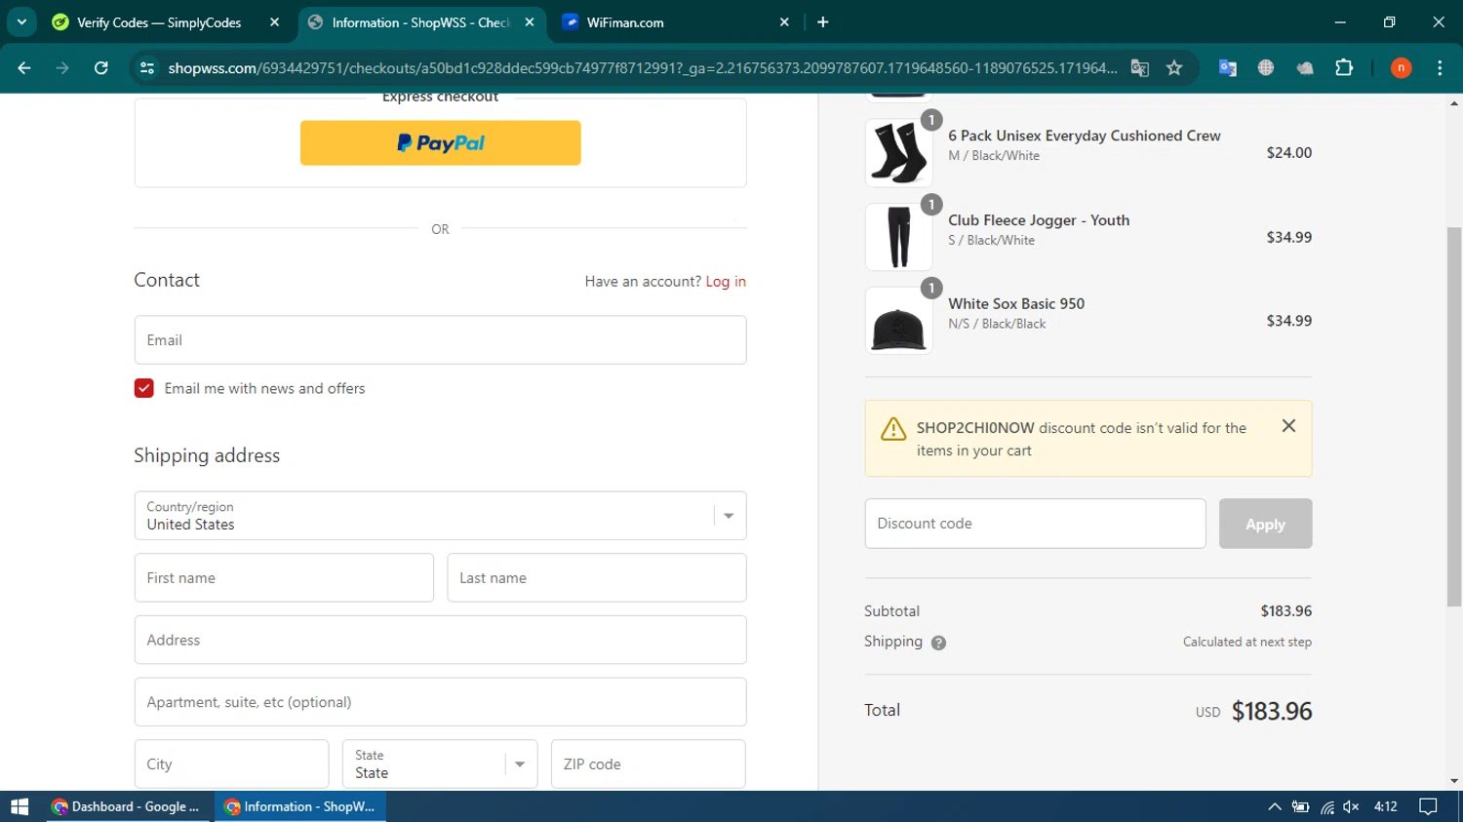Click the page vertical scrollbar thumb
Image resolution: width=1463 pixels, height=822 pixels.
point(1454,416)
